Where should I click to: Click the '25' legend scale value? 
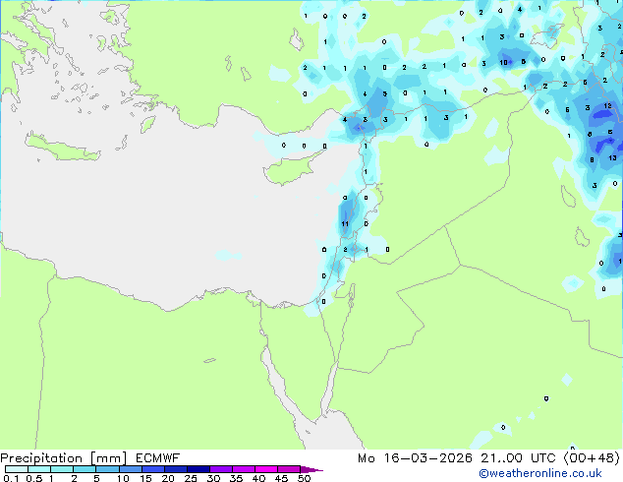pos(191,478)
